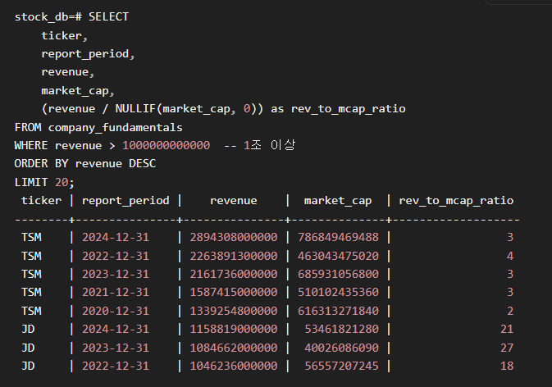The width and height of the screenshot is (552, 387).
Task: Click revenue value 2161736000000
Action: pos(234,274)
